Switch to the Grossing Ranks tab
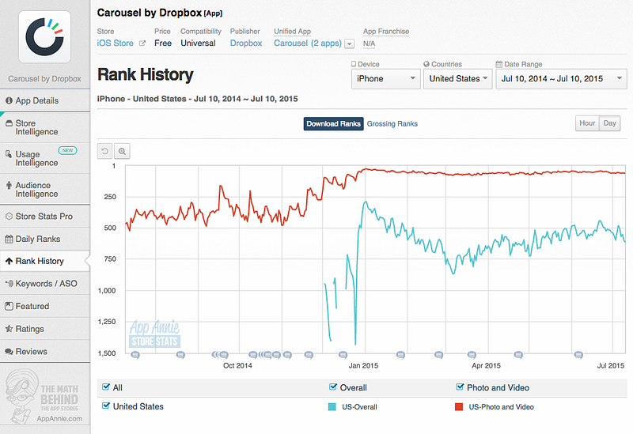 392,124
